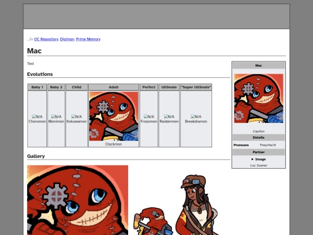Click the They/He/It pronouns value
Screen dimensions: 313x235
coord(268,145)
